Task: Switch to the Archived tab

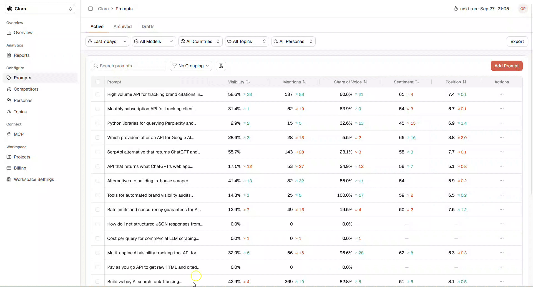Action: pyautogui.click(x=122, y=26)
